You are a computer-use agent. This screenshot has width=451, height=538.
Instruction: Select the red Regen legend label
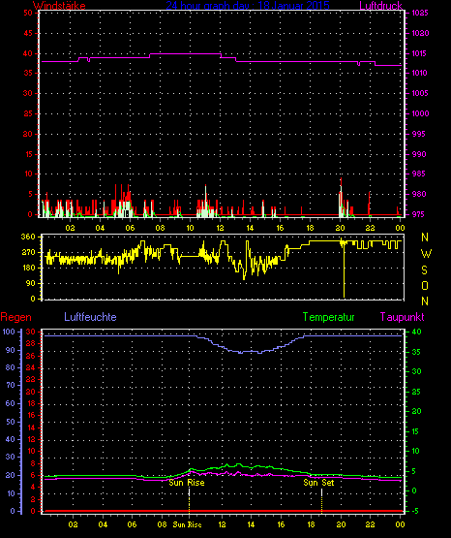(15, 317)
